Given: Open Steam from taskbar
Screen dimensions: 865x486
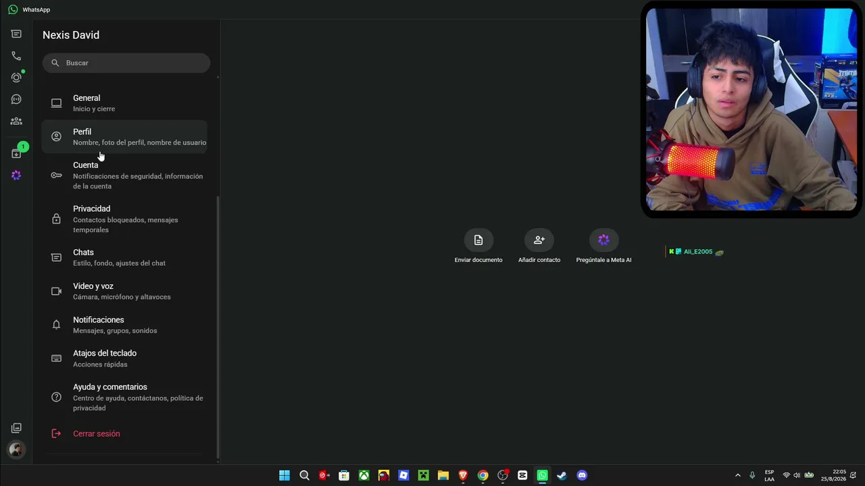Looking at the screenshot, I should click(562, 475).
